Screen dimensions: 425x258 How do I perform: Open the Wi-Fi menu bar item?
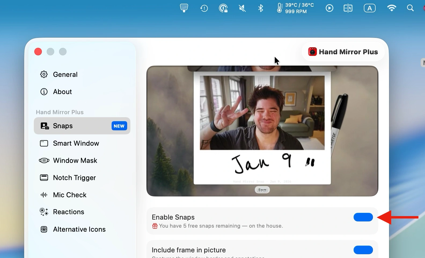coord(392,8)
